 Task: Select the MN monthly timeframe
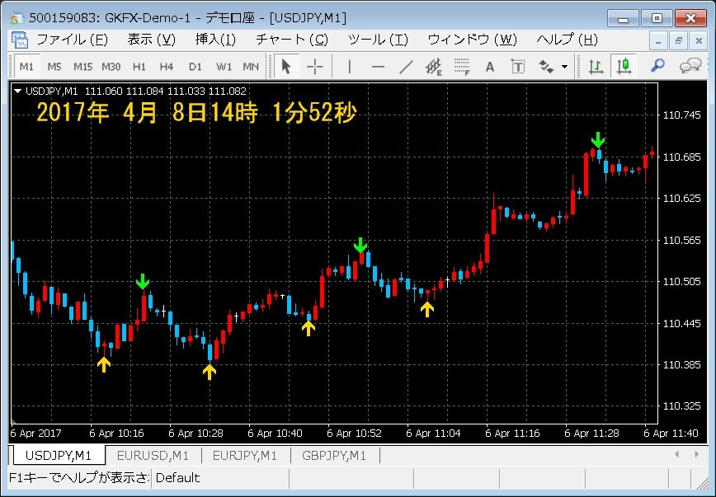[x=251, y=67]
